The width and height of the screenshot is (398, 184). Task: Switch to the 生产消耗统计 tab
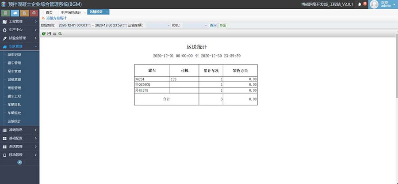coord(71,12)
